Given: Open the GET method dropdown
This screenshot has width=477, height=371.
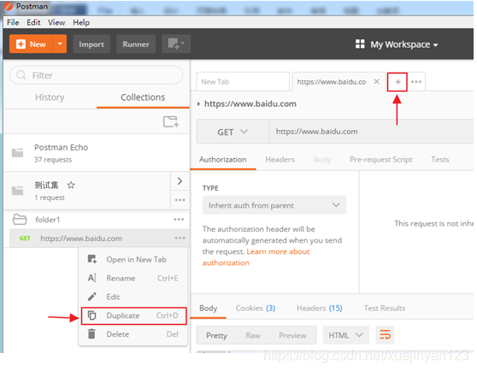Looking at the screenshot, I should click(x=233, y=132).
